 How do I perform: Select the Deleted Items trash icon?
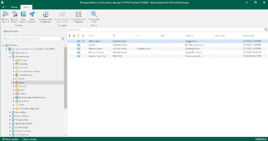coord(16,75)
